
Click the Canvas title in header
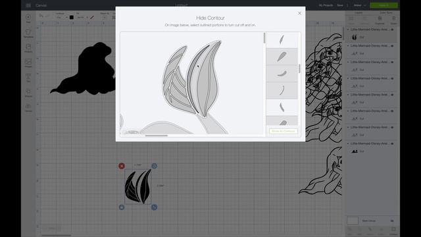point(41,5)
